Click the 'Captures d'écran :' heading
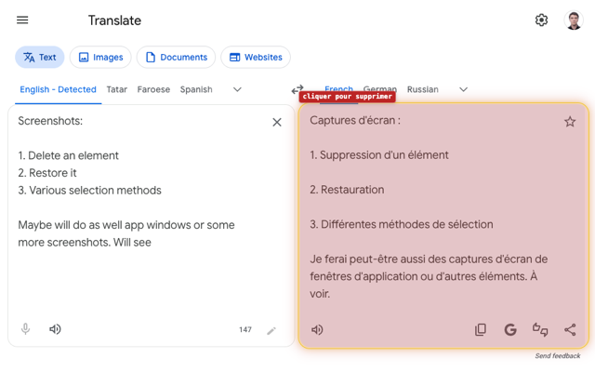 (355, 120)
